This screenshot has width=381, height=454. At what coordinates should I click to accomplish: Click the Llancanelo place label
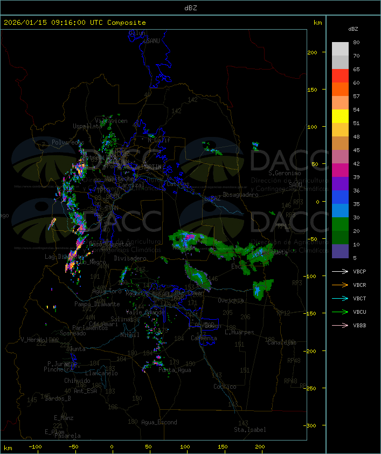101,373
